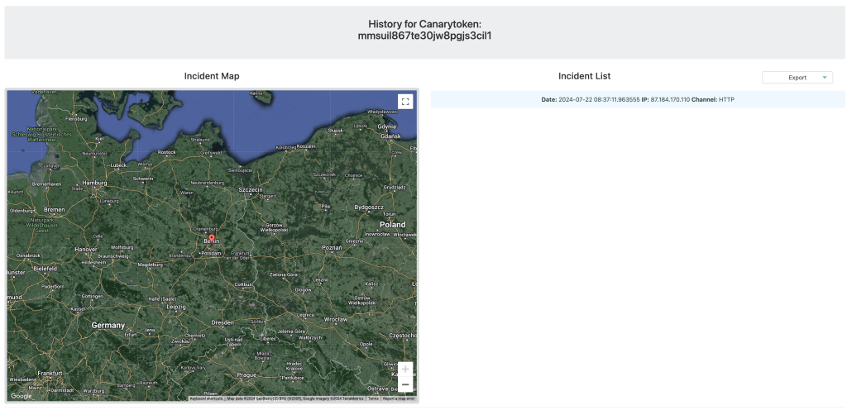Click the red location pin on Berlin
The image size is (847, 415).
point(210,238)
